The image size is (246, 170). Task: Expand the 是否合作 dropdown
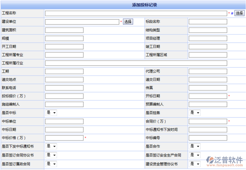(x=195, y=146)
